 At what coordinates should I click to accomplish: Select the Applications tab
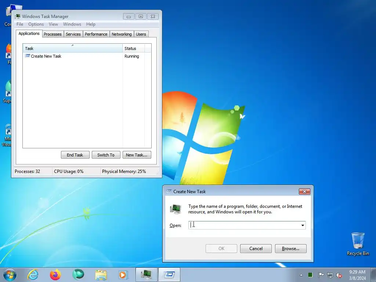point(29,33)
